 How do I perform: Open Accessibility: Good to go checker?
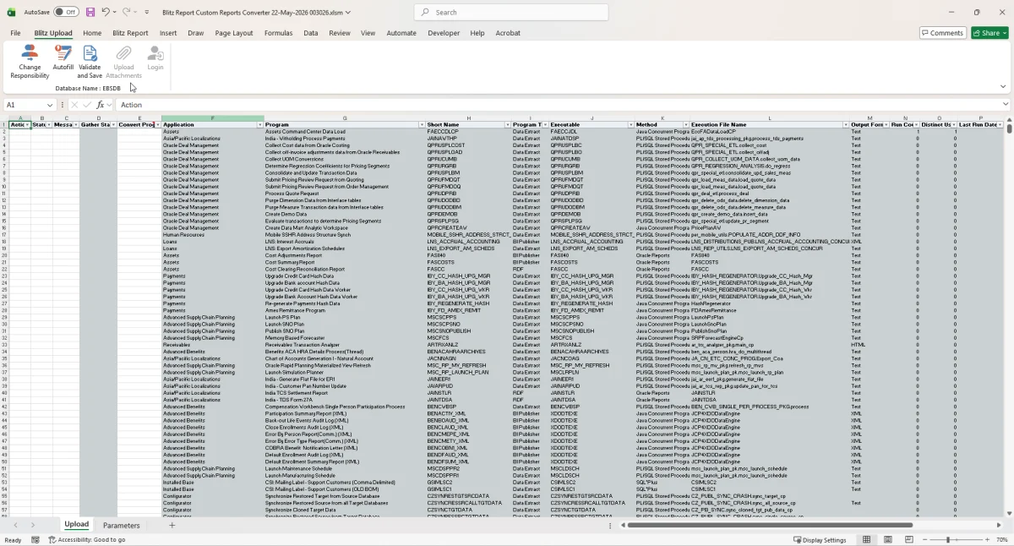[87, 540]
